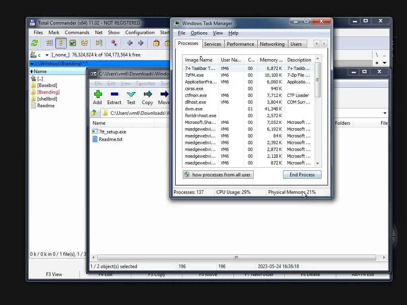Switch to the Services tab
Viewport: 407px width, 305px height.
pyautogui.click(x=213, y=44)
